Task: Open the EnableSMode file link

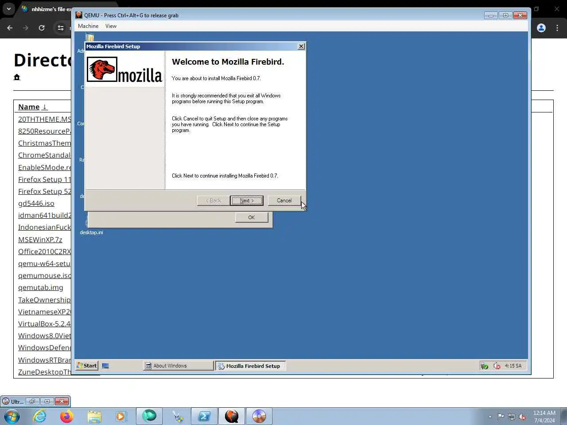Action: tap(44, 167)
